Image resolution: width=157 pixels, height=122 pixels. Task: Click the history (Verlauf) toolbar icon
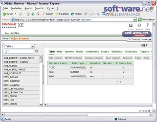(x=86, y=14)
